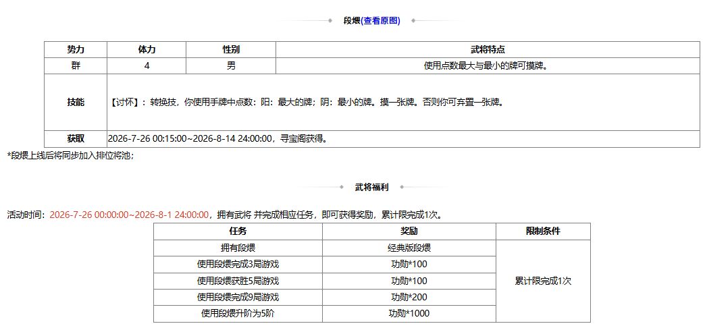Click the 性别 column header
Screen dimensions: 705x328
231,49
